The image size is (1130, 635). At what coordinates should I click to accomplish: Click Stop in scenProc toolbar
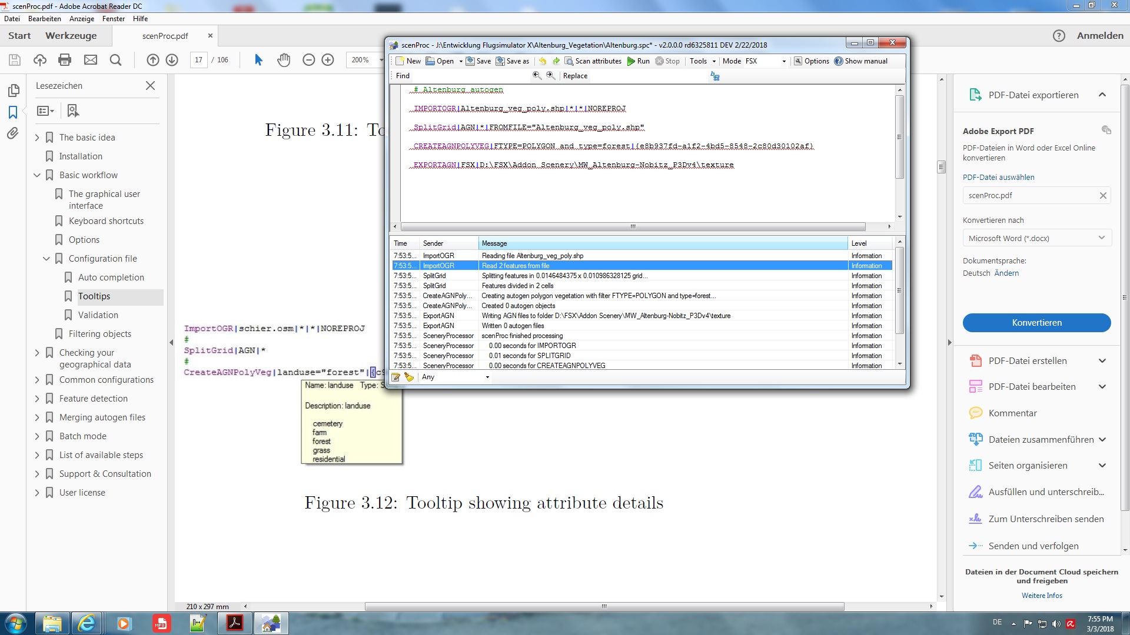point(668,61)
